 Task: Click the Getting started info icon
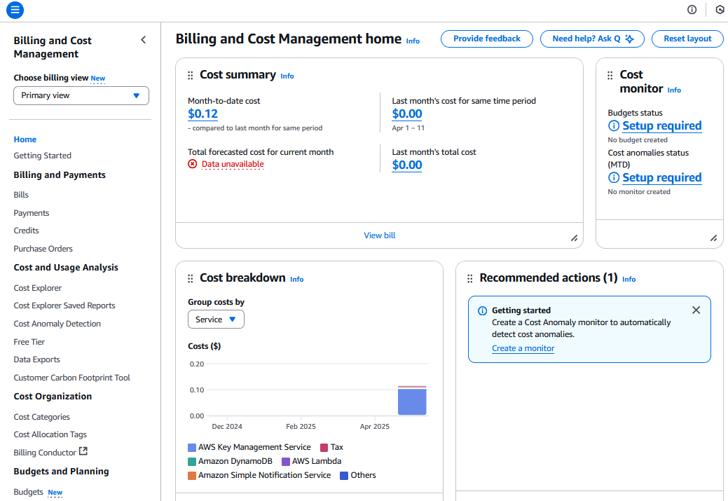pyautogui.click(x=482, y=310)
